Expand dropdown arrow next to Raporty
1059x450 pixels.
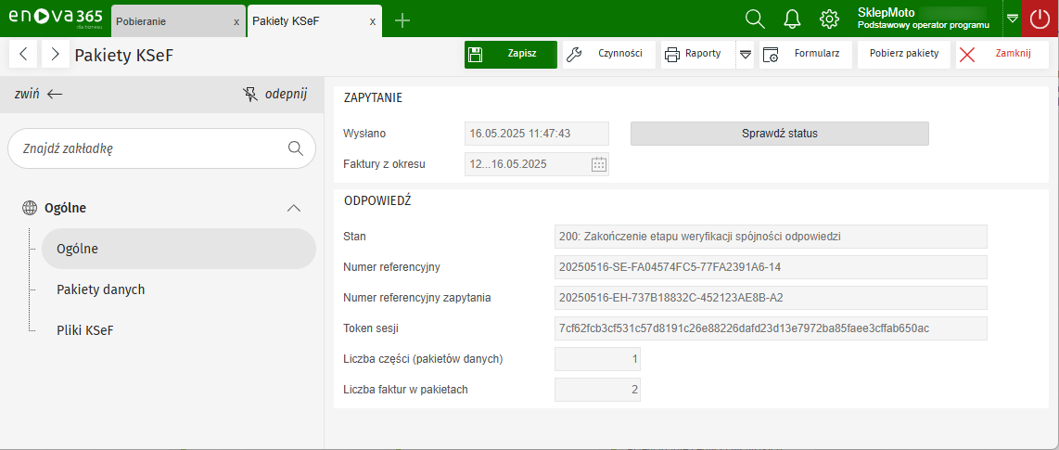coord(746,55)
